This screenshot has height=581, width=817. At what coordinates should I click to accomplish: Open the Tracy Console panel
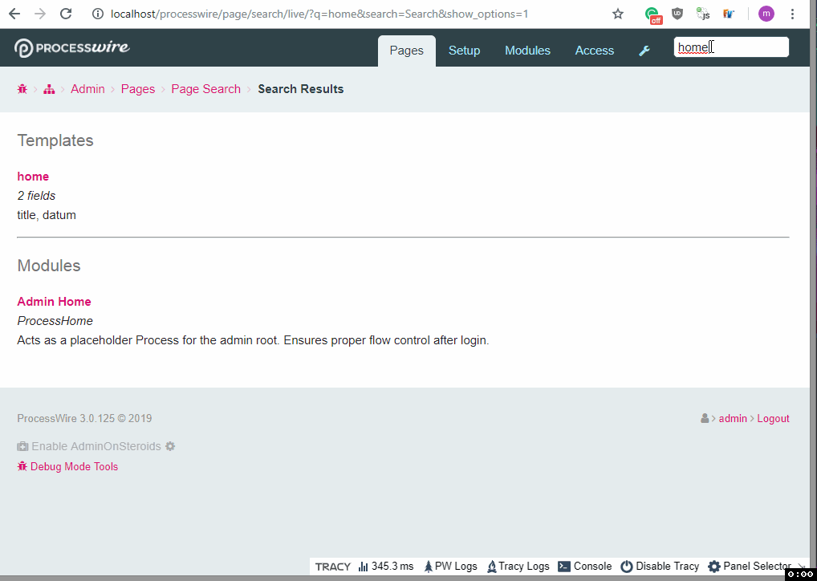584,566
